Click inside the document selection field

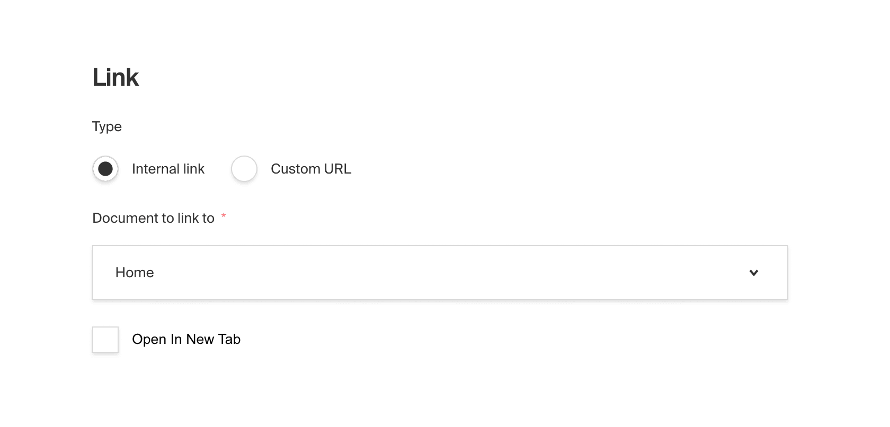click(x=440, y=272)
